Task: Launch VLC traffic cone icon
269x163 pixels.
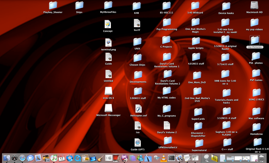Action: click(164, 158)
